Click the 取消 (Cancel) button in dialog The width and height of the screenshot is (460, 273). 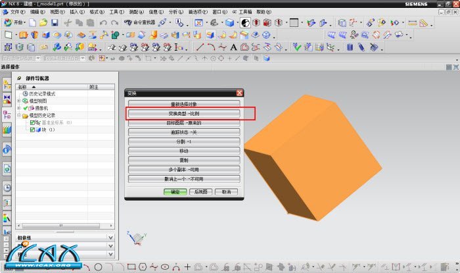(x=225, y=191)
